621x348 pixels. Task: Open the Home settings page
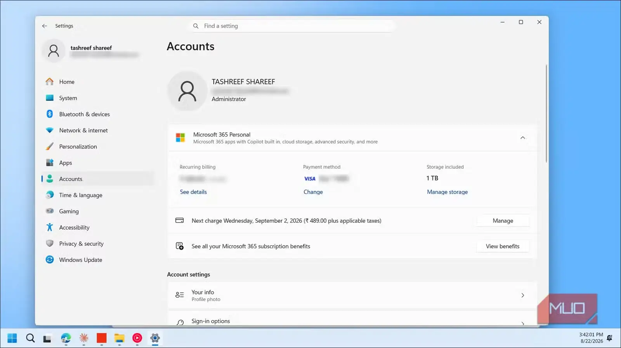(98, 82)
